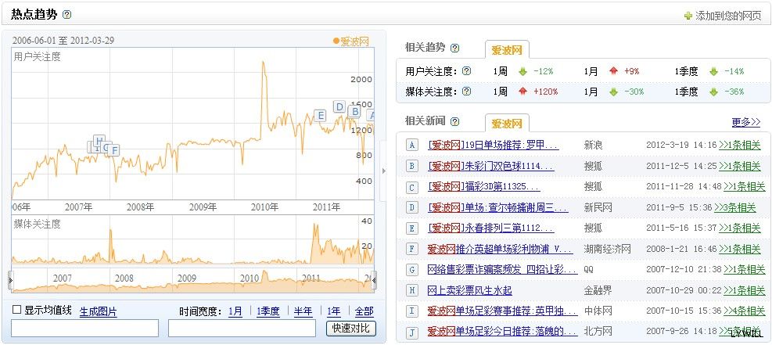Image resolution: width=772 pixels, height=345 pixels.
Task: Set time width to 全部
Action: [364, 311]
